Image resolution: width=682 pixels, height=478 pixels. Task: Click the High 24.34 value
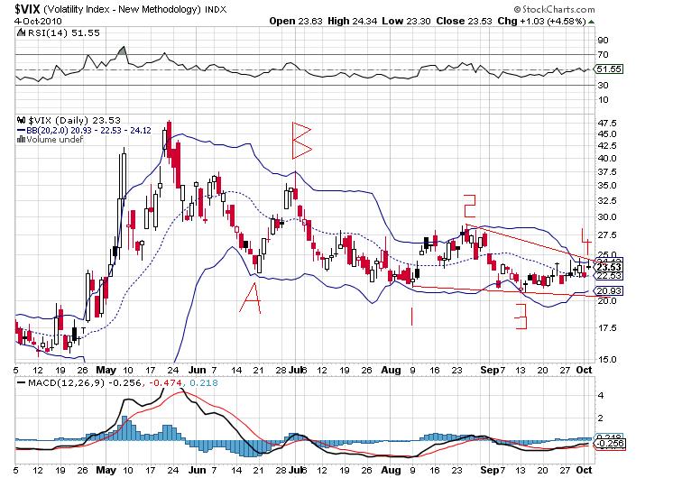(x=353, y=21)
